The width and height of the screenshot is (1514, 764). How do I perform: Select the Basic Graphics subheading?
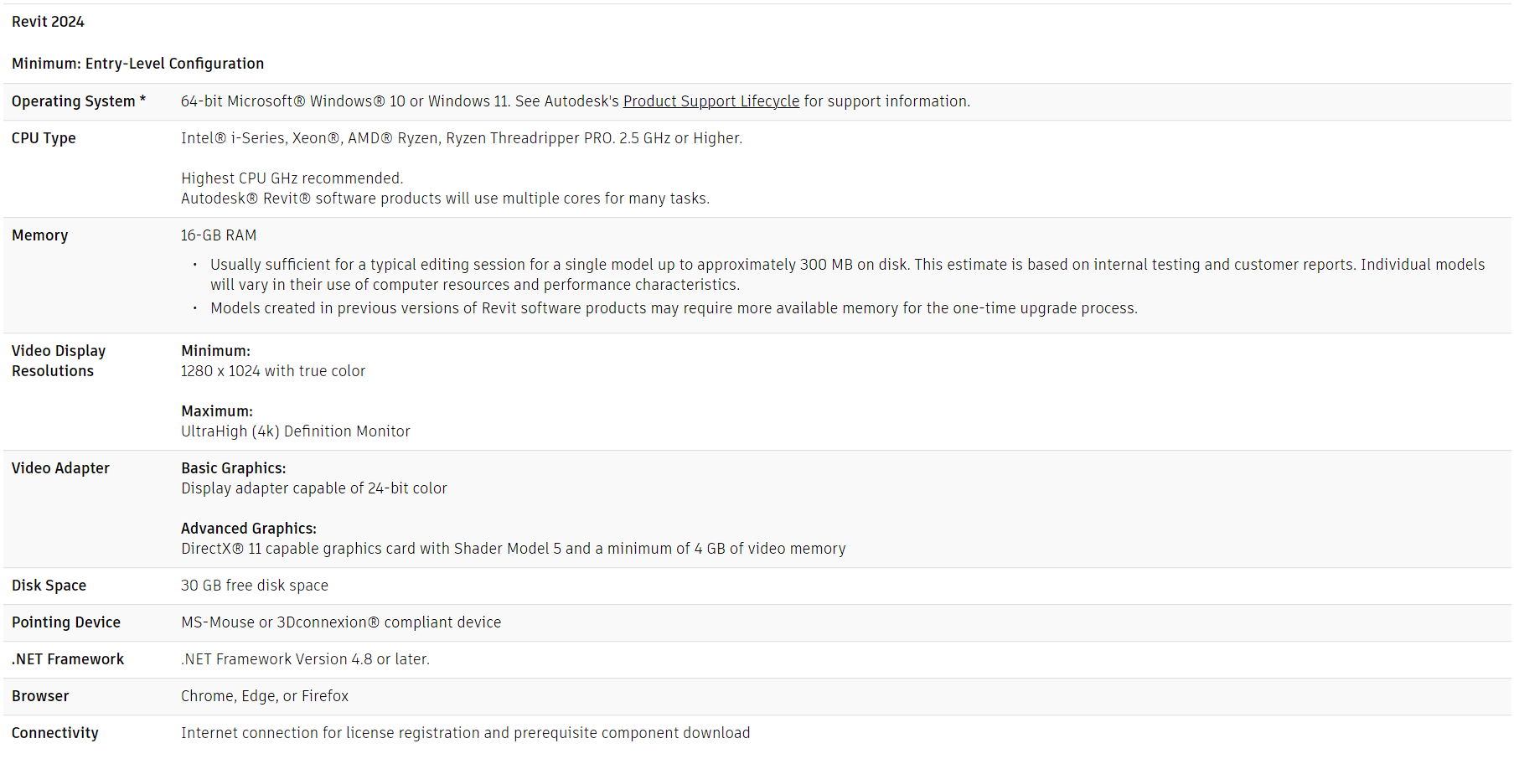click(234, 468)
